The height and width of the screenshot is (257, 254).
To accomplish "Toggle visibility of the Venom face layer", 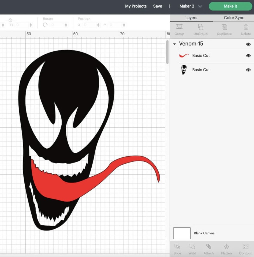I will pyautogui.click(x=248, y=70).
